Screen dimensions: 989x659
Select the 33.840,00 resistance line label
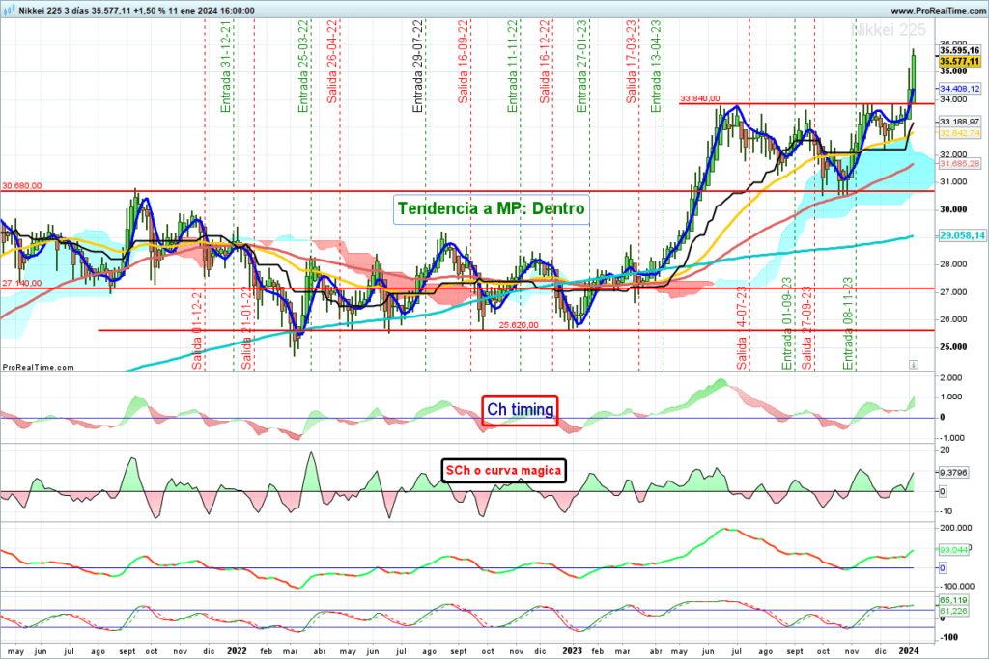[700, 99]
